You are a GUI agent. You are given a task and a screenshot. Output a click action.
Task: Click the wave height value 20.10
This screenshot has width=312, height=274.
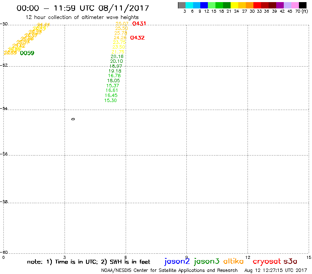[117, 61]
